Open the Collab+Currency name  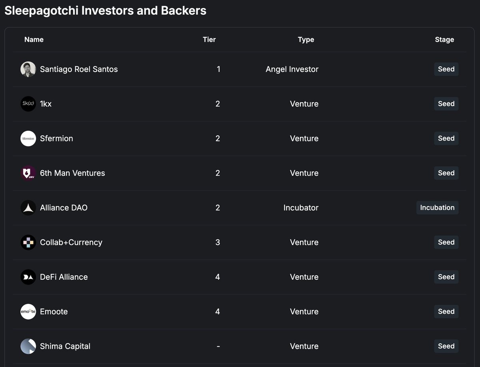coord(71,243)
